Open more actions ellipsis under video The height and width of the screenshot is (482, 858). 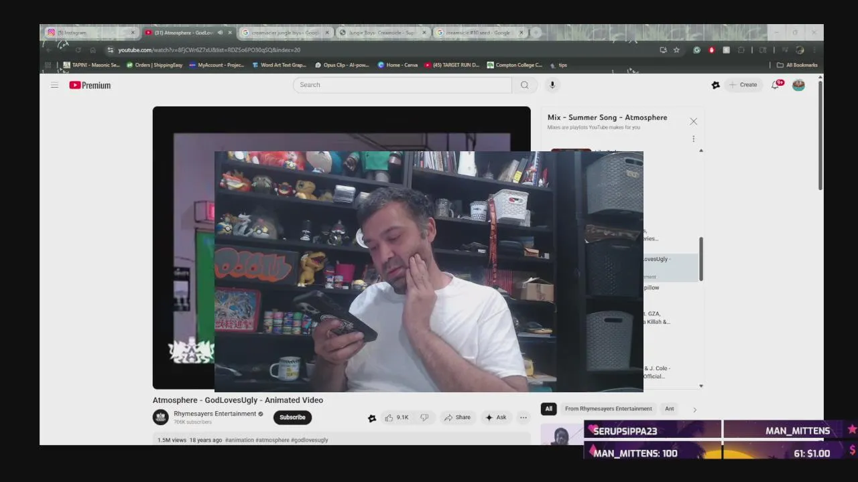(x=524, y=417)
